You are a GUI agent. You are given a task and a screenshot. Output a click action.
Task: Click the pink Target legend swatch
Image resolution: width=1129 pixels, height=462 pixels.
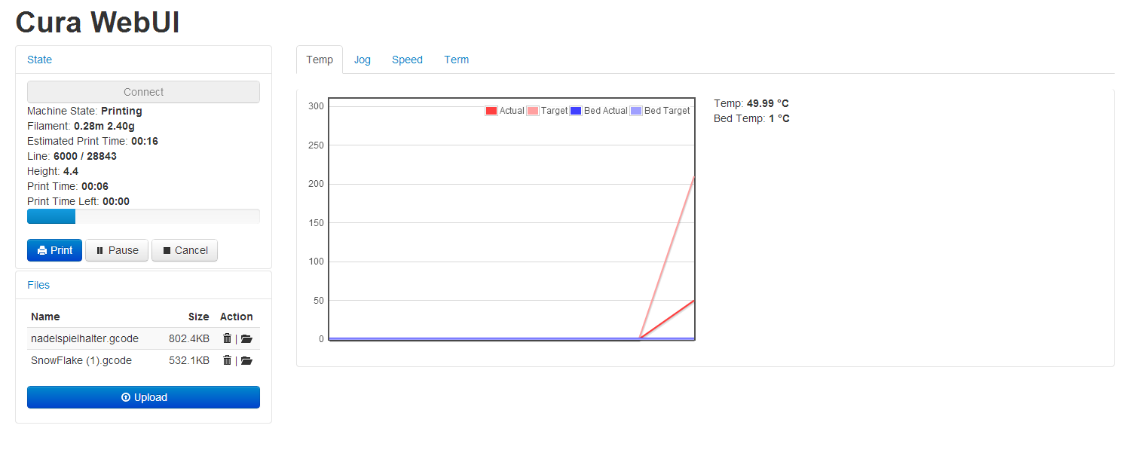(x=533, y=111)
